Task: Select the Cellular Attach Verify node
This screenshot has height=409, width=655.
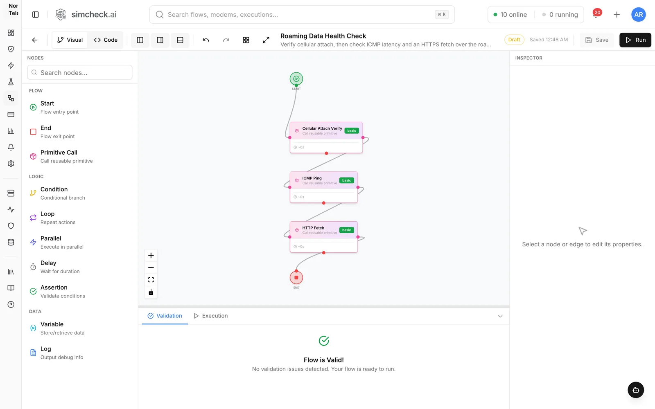Action: [326, 137]
